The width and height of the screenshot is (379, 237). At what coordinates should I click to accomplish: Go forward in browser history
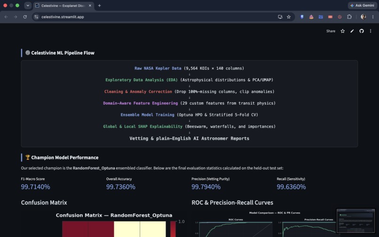point(16,17)
